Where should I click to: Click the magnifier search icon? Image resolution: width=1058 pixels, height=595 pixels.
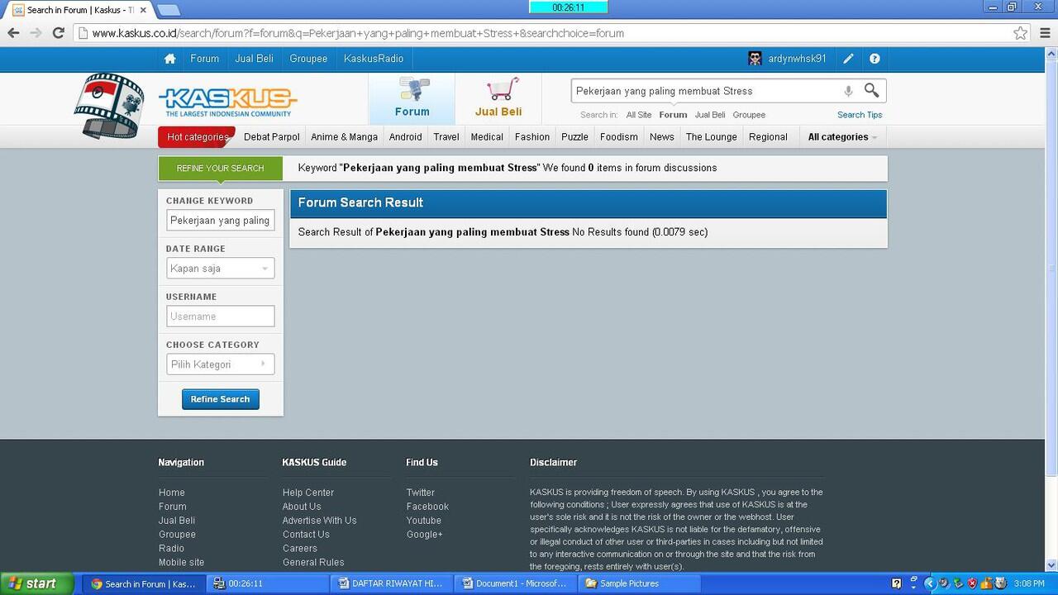pos(871,90)
